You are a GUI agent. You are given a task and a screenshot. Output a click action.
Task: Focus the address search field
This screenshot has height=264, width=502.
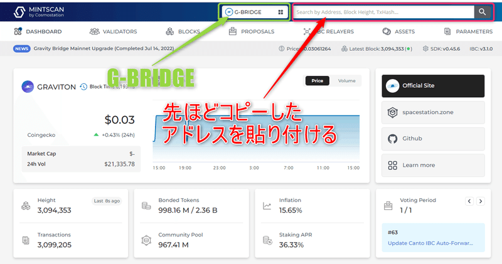pos(383,12)
